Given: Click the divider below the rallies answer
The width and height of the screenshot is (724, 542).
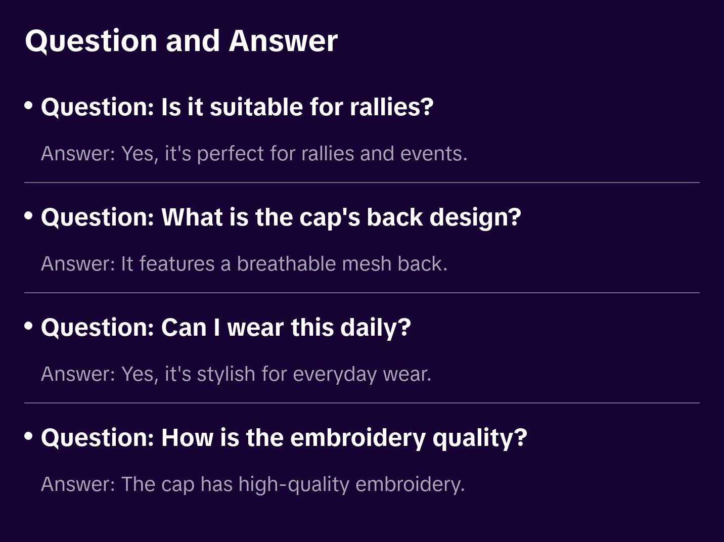Looking at the screenshot, I should pyautogui.click(x=362, y=183).
